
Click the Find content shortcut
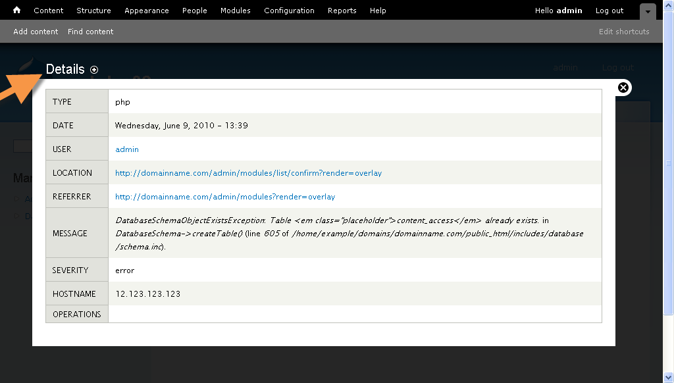(x=90, y=32)
